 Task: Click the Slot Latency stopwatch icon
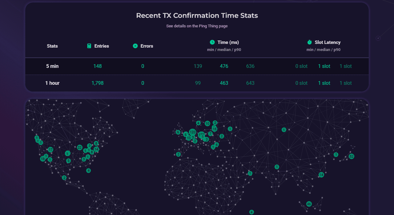click(309, 42)
